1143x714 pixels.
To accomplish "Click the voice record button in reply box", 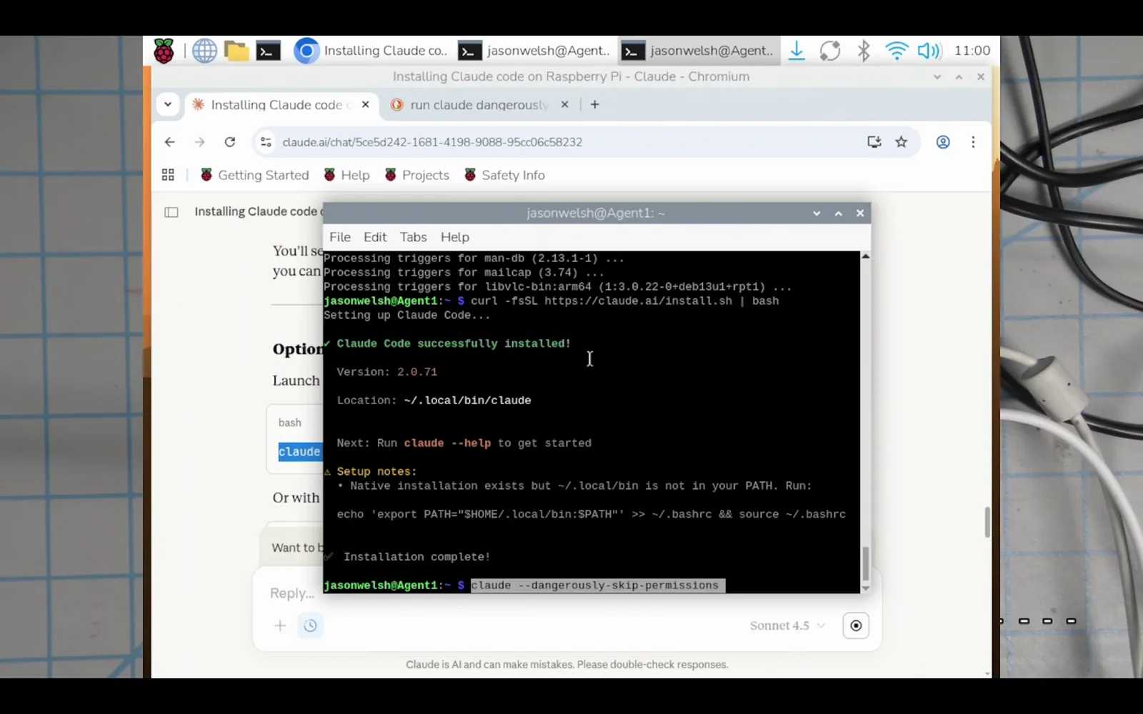I will click(856, 625).
